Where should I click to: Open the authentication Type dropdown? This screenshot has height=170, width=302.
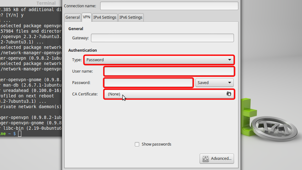(159, 60)
